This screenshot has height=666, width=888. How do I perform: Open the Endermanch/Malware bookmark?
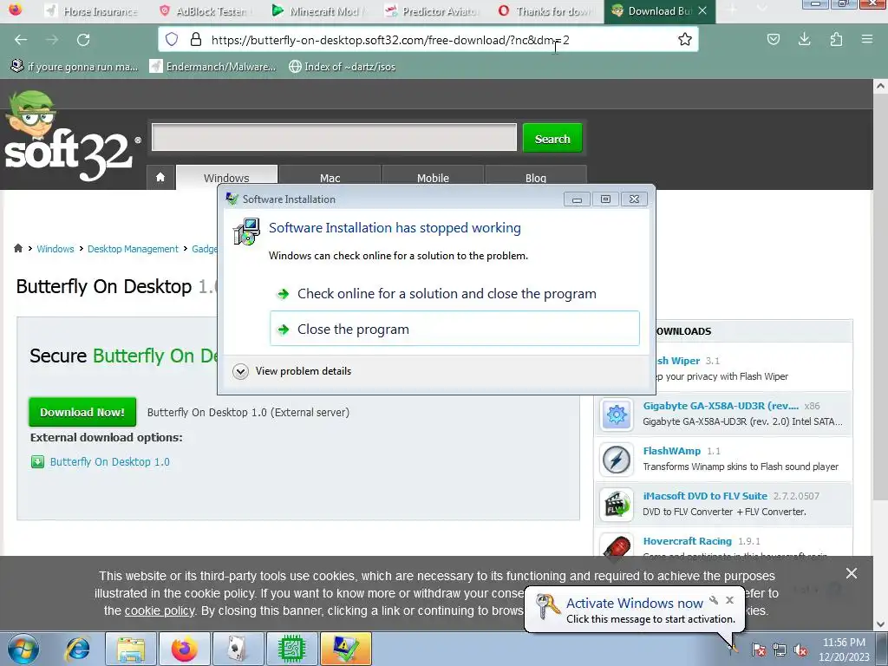pos(213,66)
